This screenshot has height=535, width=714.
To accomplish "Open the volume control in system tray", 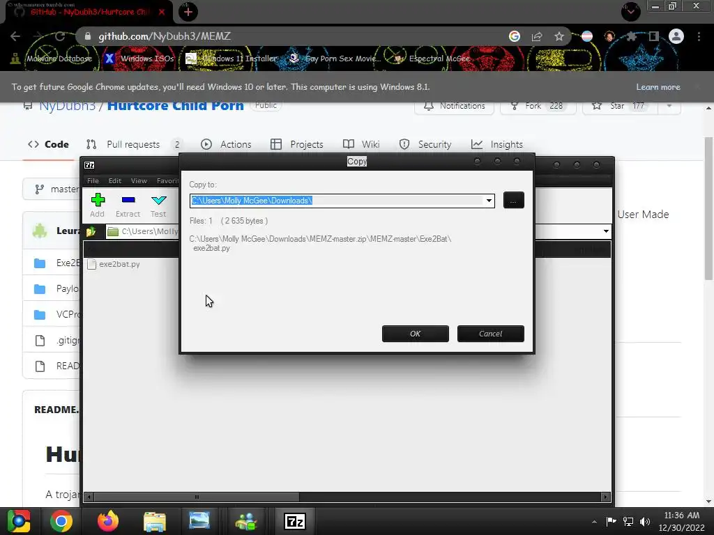I will coord(645,521).
